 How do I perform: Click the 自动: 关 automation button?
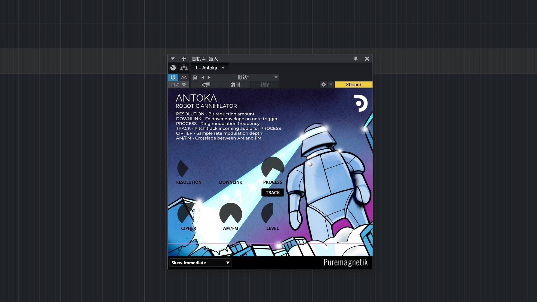[178, 84]
